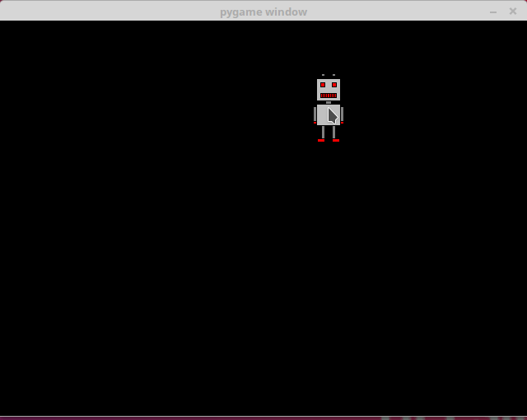
Task: Click the robot's right red eye
Action: [334, 84]
